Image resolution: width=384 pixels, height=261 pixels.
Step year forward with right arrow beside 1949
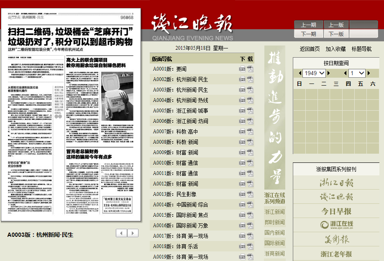[x=329, y=73]
